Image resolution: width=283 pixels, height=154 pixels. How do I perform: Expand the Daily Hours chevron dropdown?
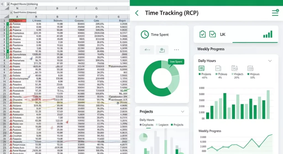pos(270,61)
